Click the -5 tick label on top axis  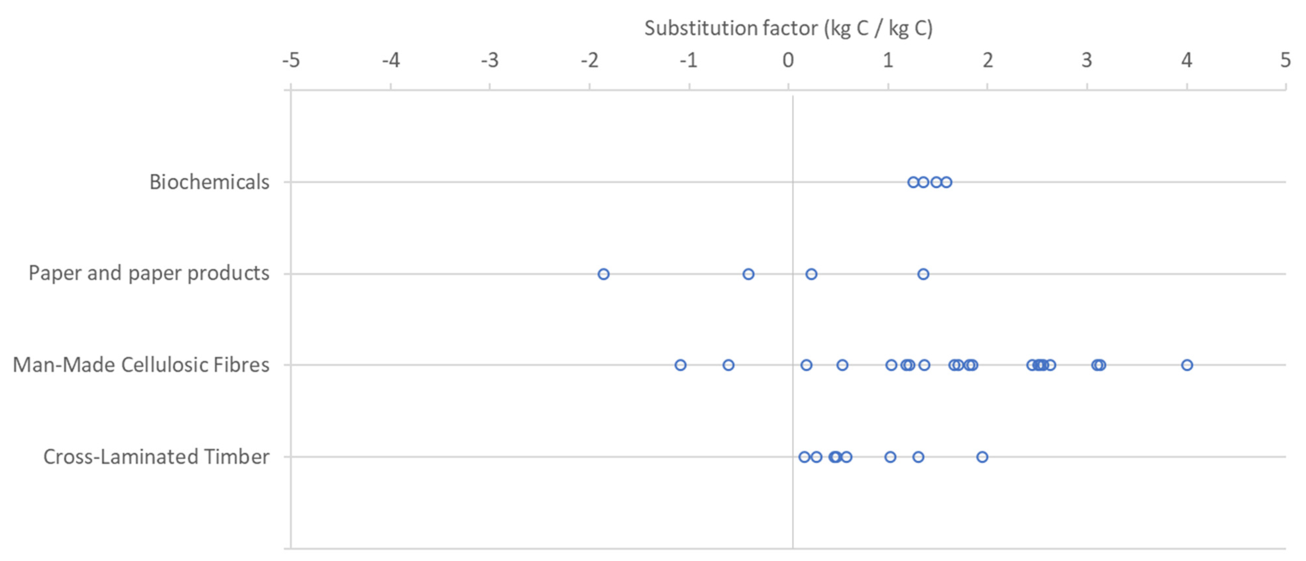coord(291,61)
